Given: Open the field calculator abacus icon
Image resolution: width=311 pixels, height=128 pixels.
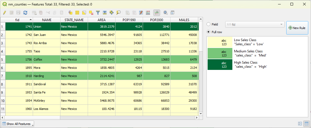Looking at the screenshot, I should click(148, 13).
